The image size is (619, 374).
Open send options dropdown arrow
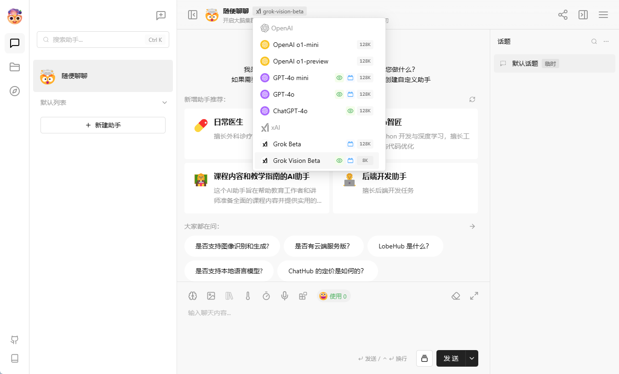pos(472,358)
